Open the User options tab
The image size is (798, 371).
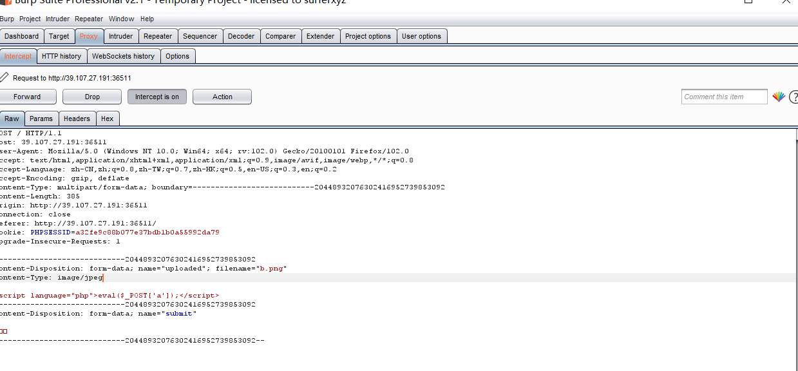click(421, 36)
